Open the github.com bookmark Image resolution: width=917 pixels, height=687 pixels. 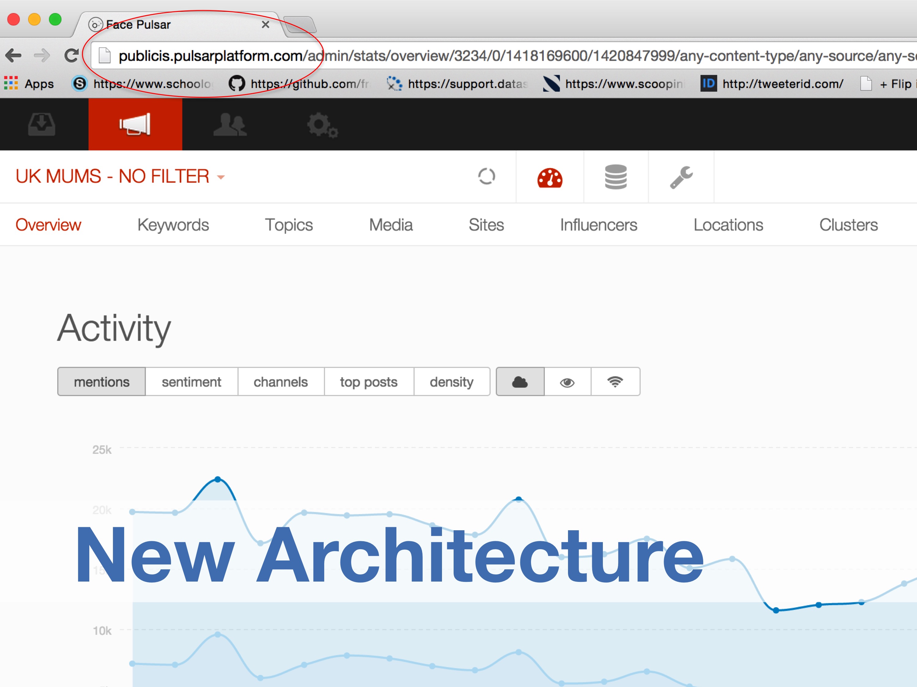(x=299, y=84)
